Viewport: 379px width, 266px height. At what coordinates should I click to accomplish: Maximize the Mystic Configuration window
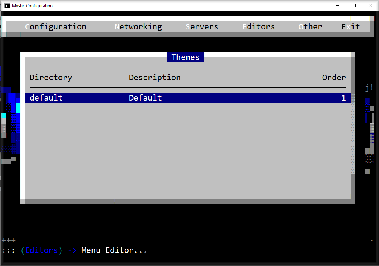coord(354,5)
